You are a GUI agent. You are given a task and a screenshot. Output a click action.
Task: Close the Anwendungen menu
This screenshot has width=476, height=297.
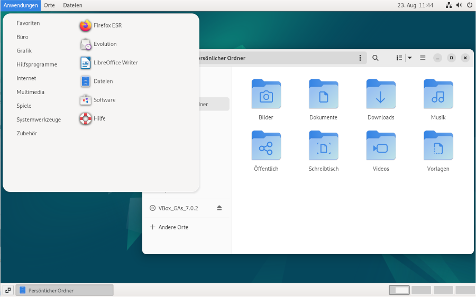tap(21, 5)
